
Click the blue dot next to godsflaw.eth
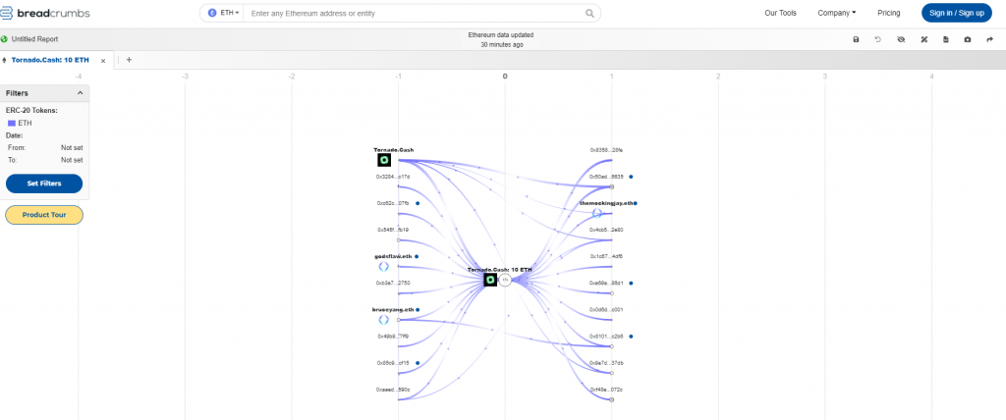[417, 256]
